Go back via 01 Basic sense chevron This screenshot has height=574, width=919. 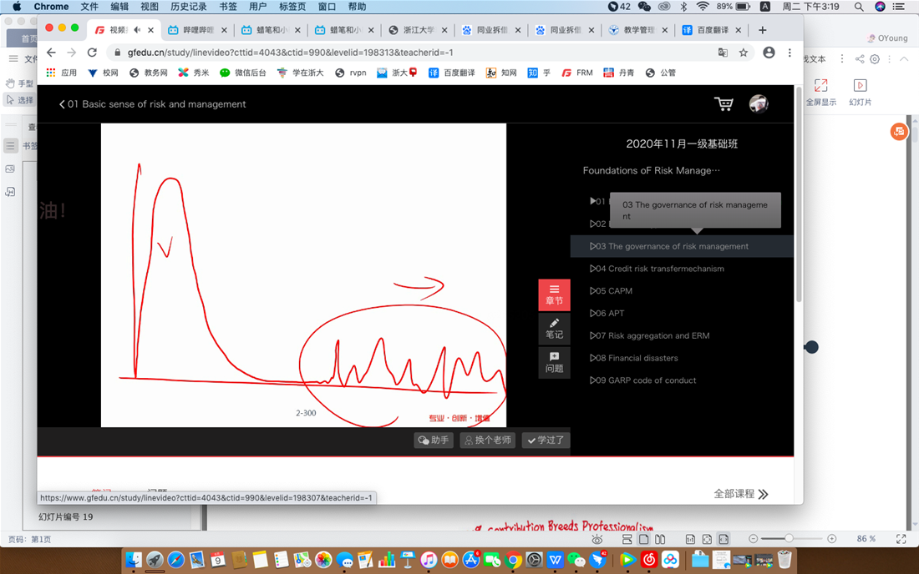pyautogui.click(x=62, y=104)
